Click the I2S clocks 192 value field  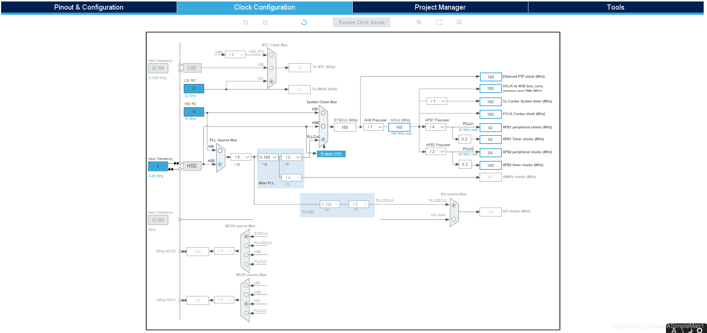click(491, 212)
